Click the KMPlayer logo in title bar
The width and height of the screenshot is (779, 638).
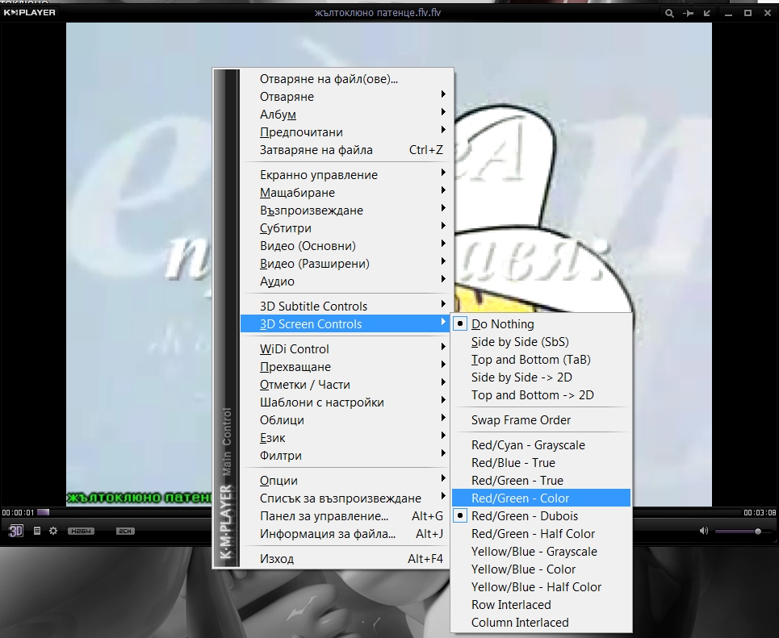pyautogui.click(x=29, y=13)
